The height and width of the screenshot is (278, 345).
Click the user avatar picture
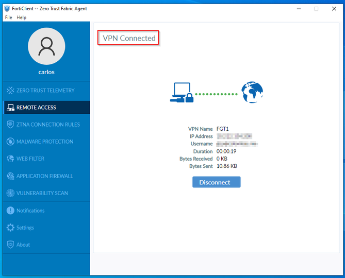tap(46, 46)
